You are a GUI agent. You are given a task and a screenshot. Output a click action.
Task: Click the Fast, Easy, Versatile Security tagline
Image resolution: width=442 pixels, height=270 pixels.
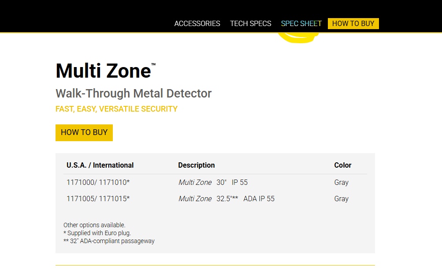tap(116, 109)
